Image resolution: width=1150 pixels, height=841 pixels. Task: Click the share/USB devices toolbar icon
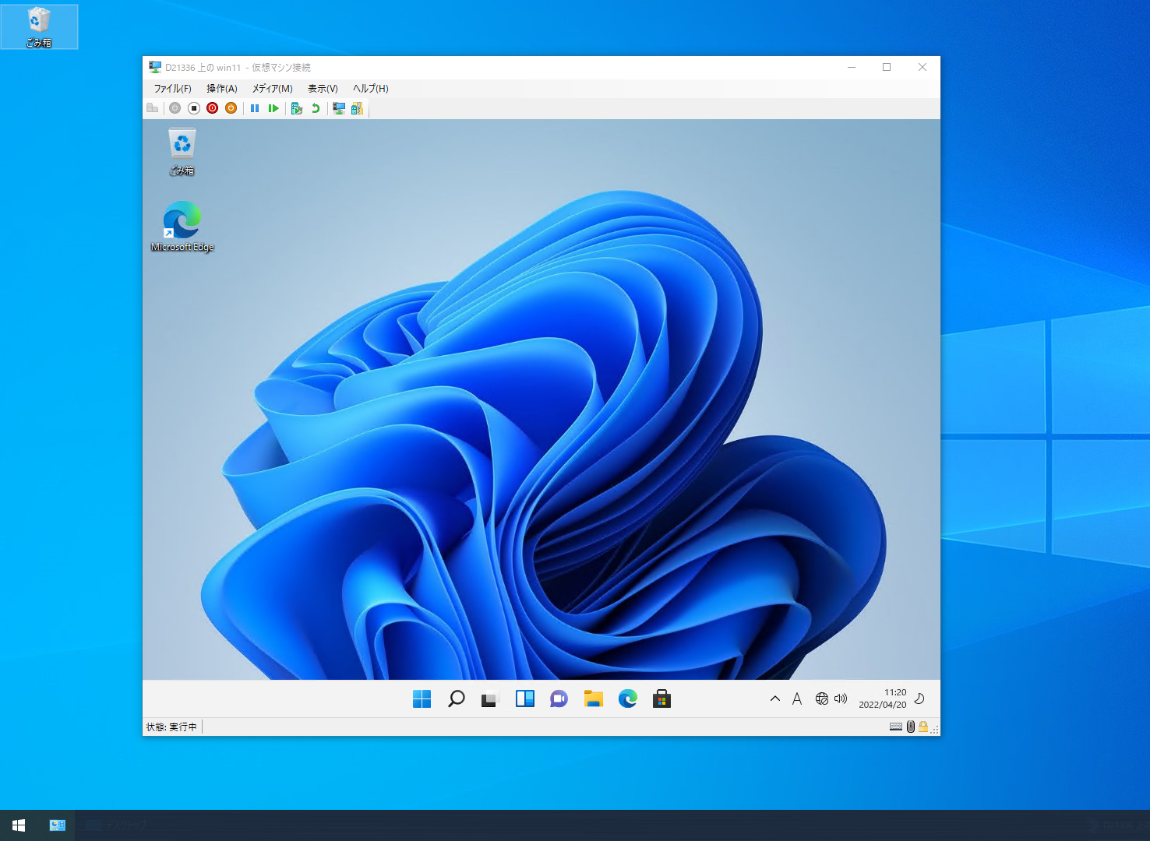click(x=358, y=108)
